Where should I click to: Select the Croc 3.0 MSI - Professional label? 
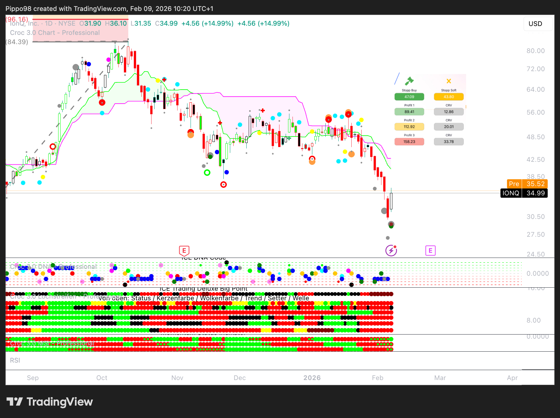point(52,343)
